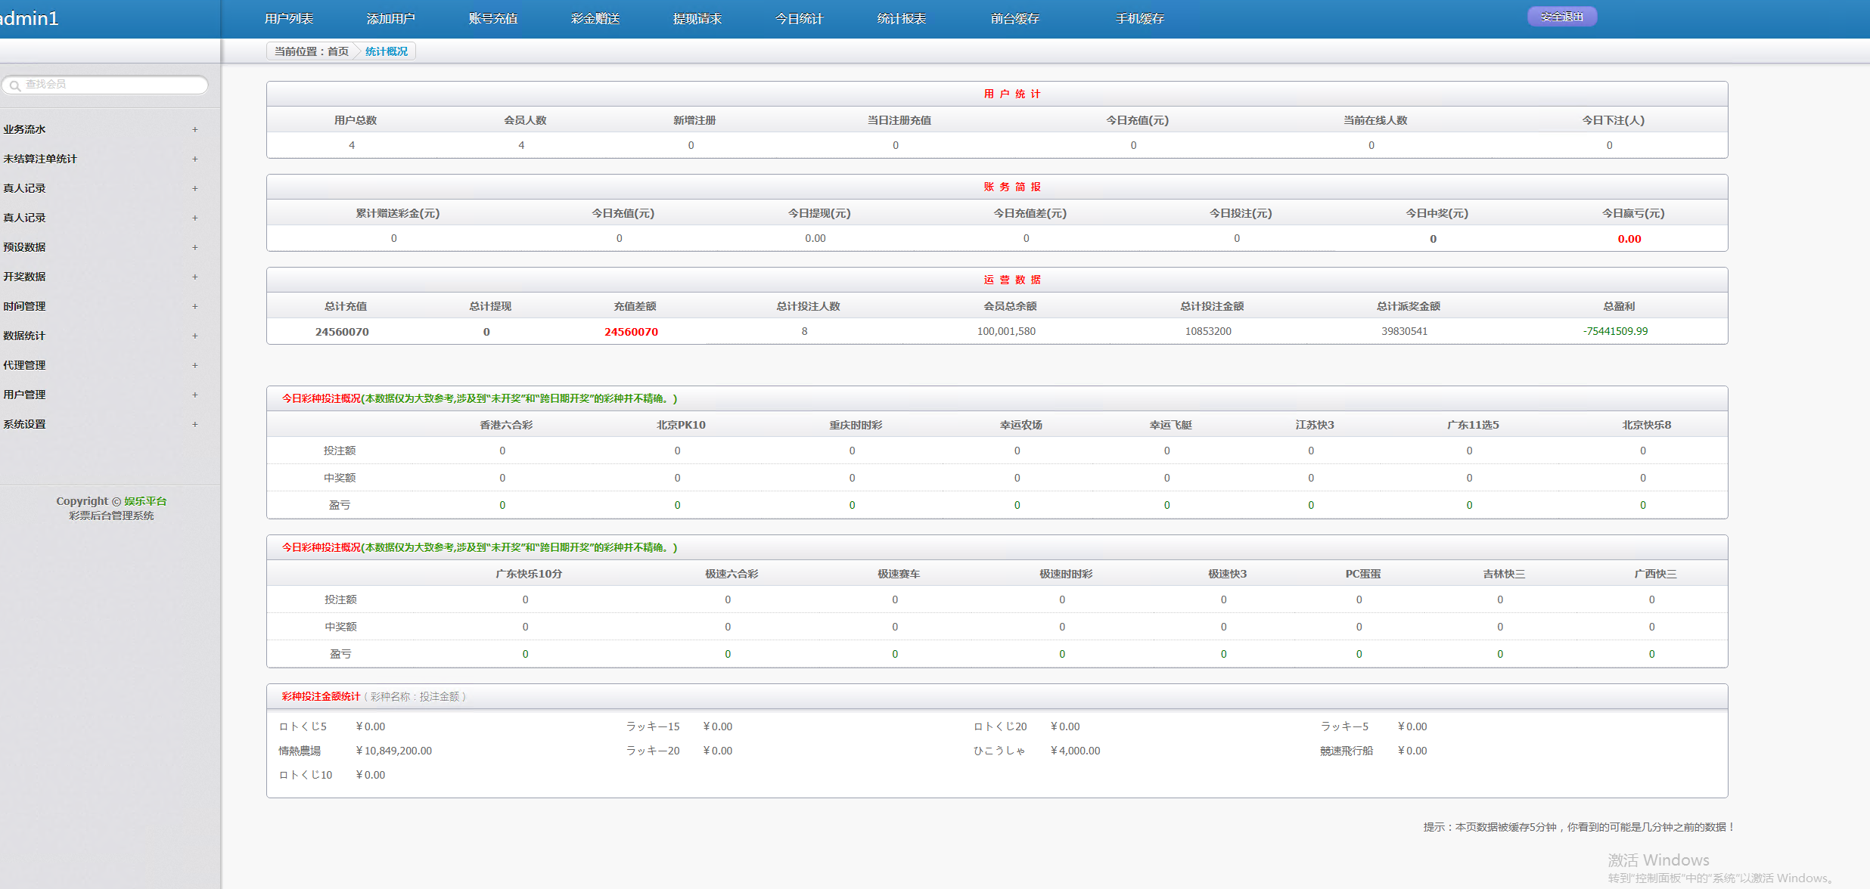Open 今日统计 in top navigation

pos(799,19)
